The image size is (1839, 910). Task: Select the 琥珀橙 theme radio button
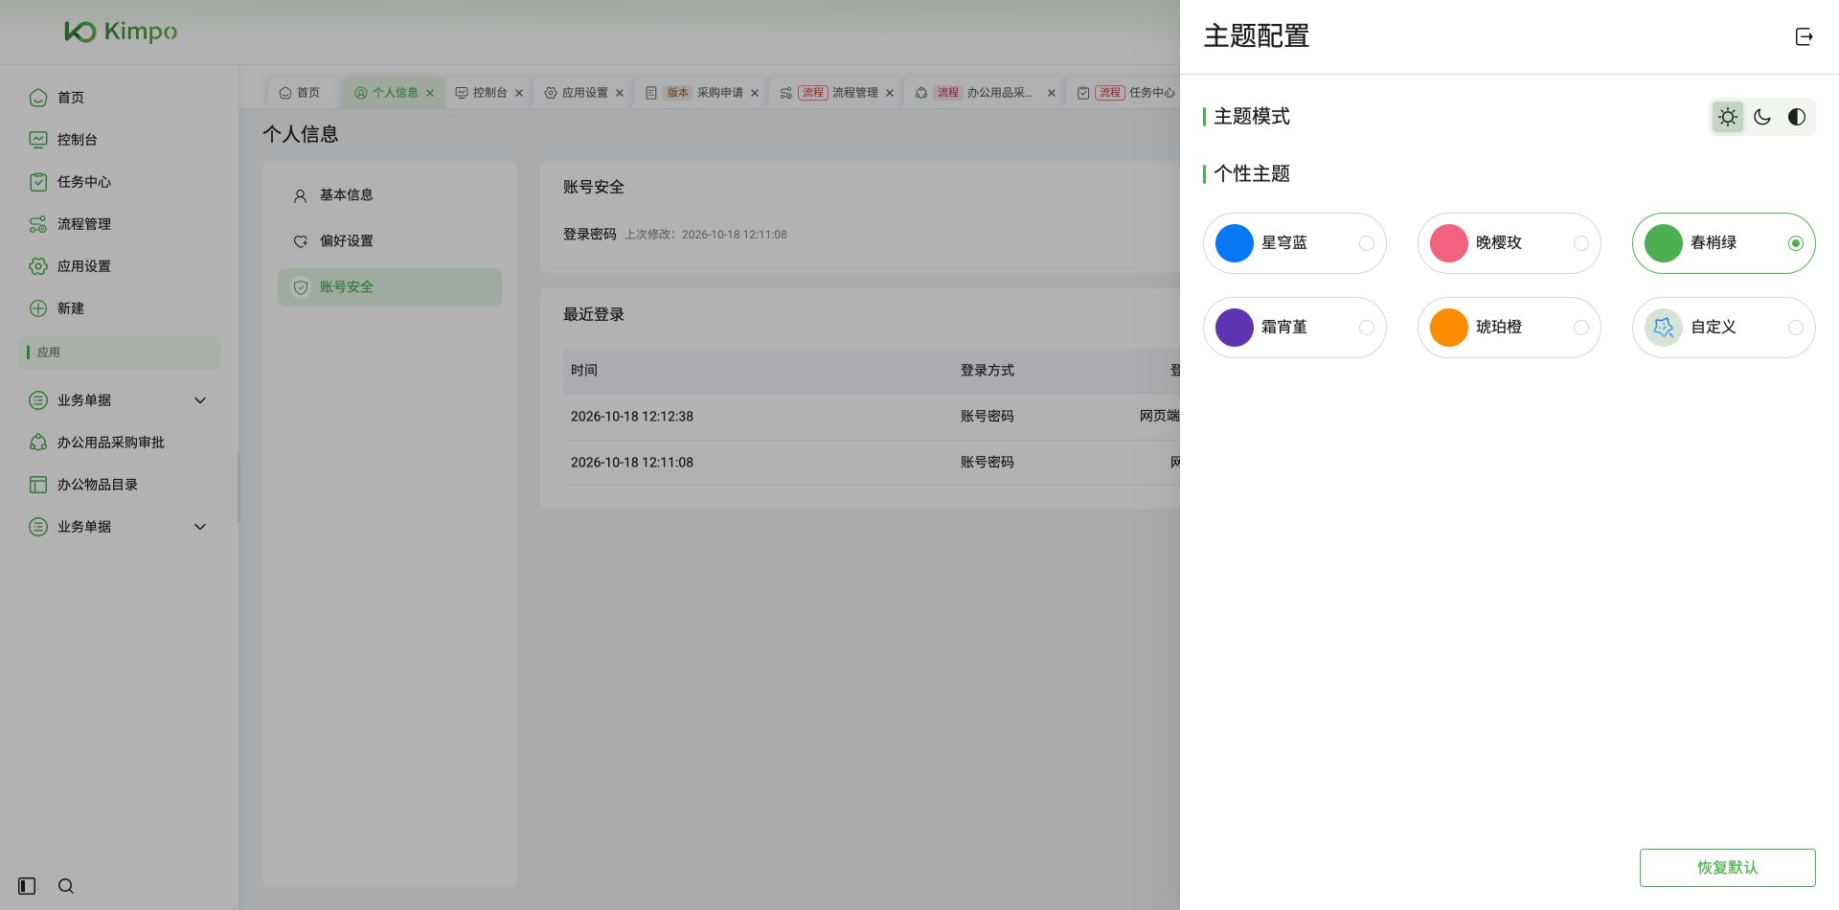pyautogui.click(x=1581, y=328)
